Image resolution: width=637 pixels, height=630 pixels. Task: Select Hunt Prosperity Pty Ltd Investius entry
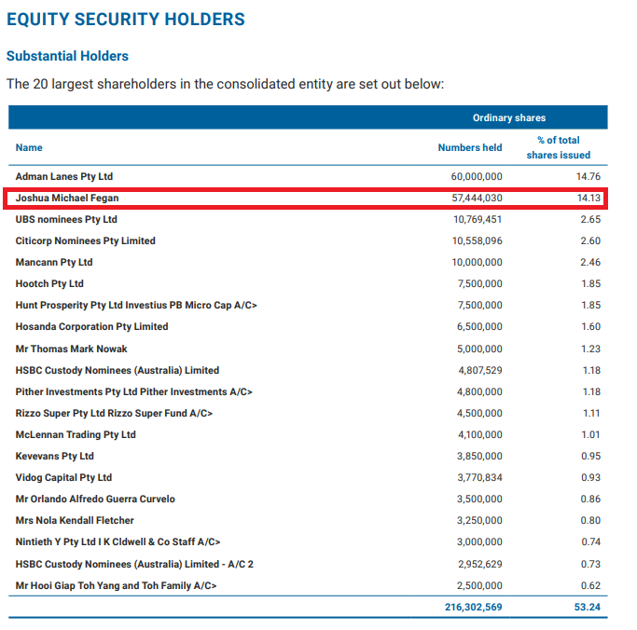click(x=136, y=305)
